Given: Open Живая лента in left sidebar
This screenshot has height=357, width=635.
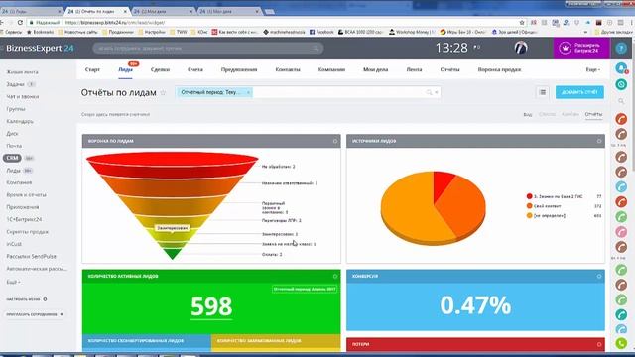Looking at the screenshot, I should 22,72.
